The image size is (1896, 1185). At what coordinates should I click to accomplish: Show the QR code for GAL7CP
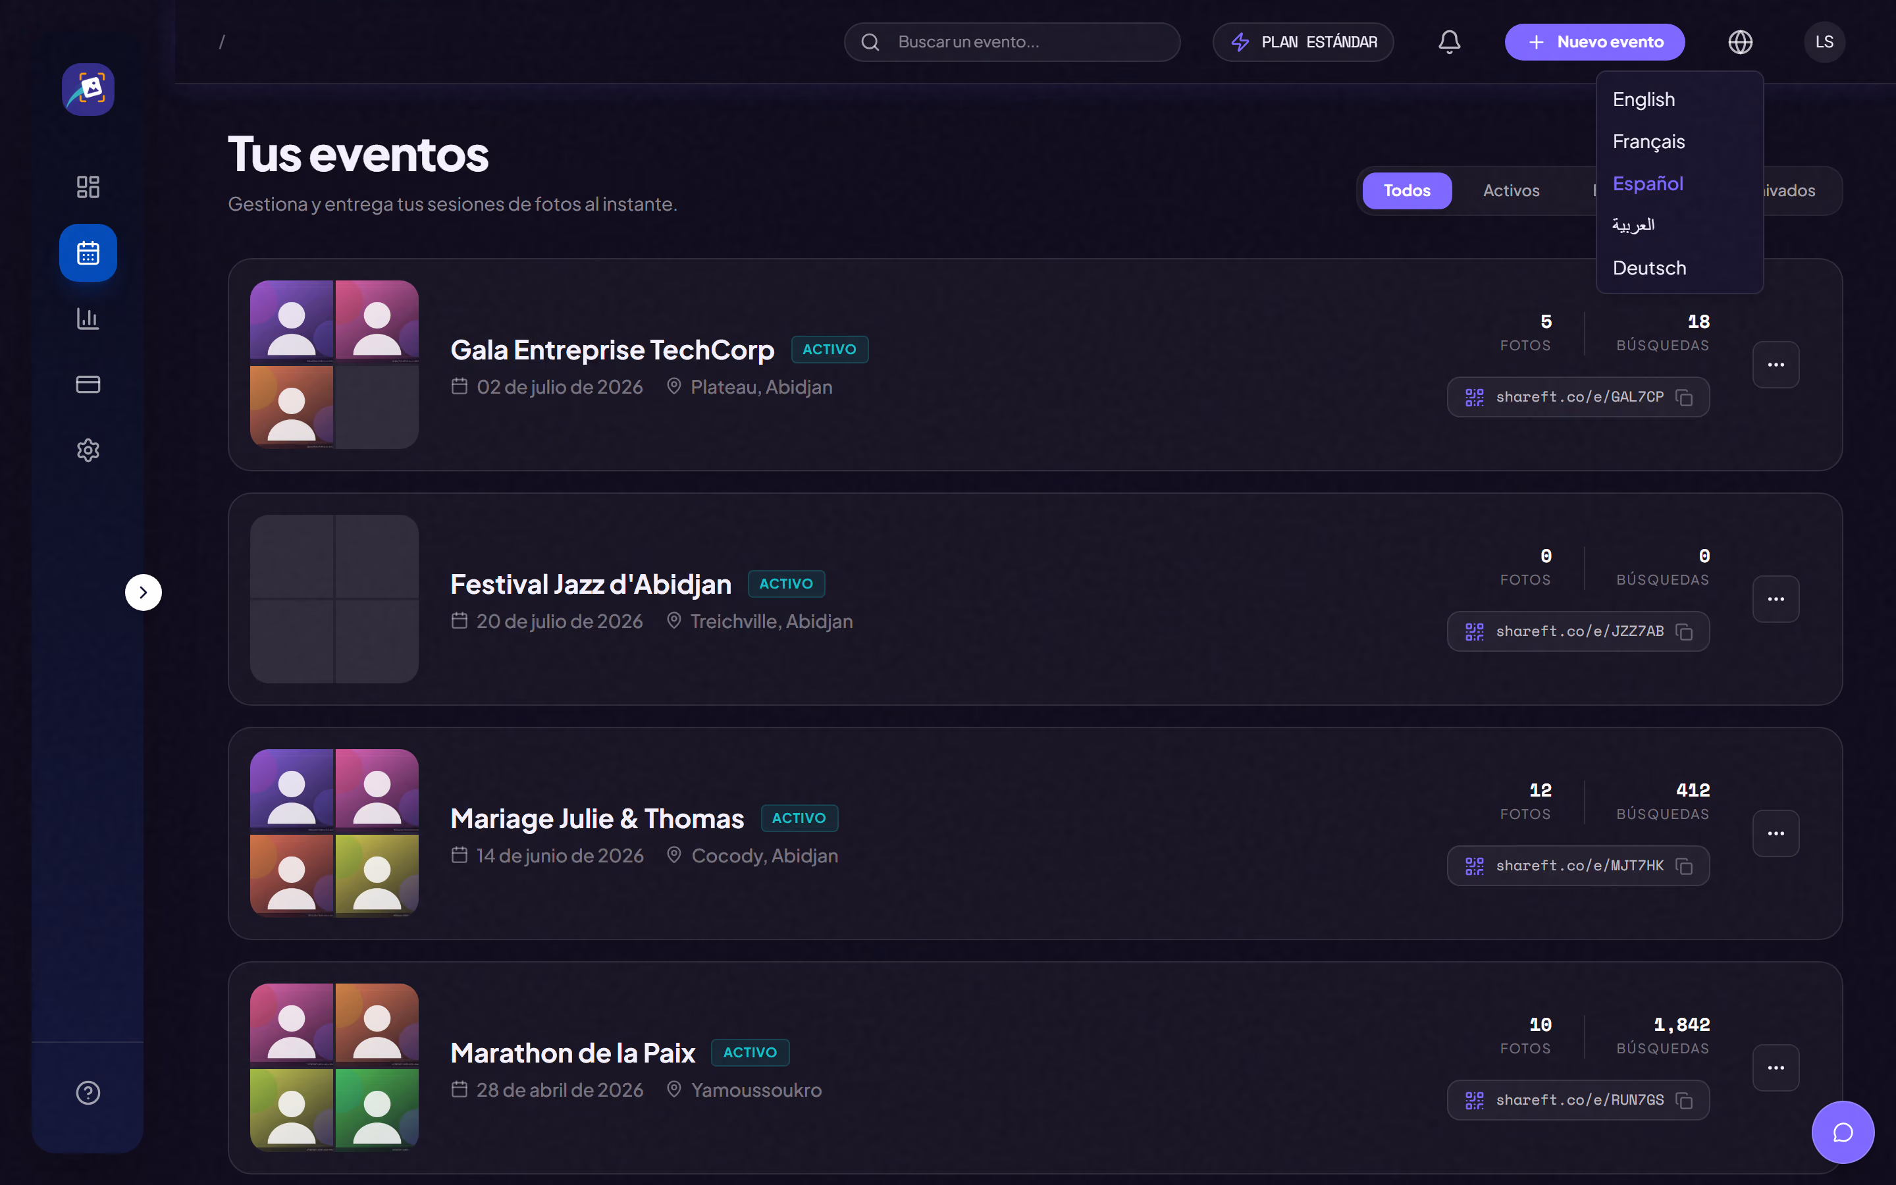click(1474, 398)
